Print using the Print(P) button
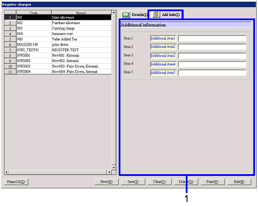This screenshot has height=206, width=258. tap(212, 182)
